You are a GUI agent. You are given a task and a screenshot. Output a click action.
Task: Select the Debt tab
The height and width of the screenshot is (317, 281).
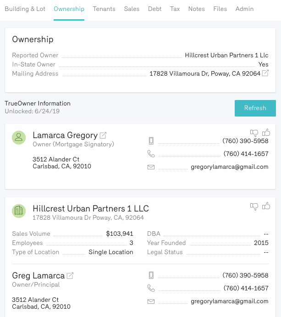155,9
